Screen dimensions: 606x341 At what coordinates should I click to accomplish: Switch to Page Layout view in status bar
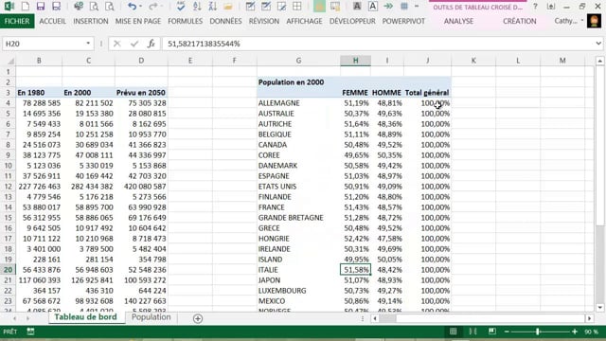[472, 332]
